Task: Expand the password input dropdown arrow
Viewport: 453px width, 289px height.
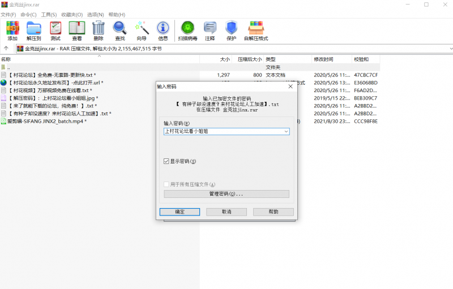Action: tap(286, 132)
